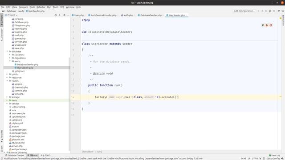The image size is (285, 160).
Task: Close the UserSeeder.php tab
Action: 187,15
